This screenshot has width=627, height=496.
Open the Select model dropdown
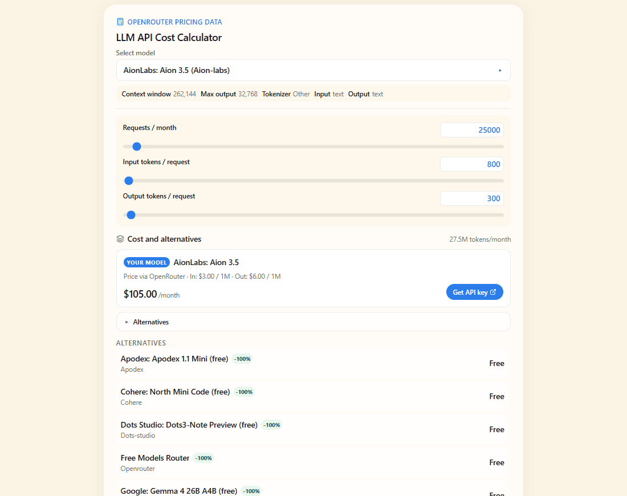tap(313, 70)
